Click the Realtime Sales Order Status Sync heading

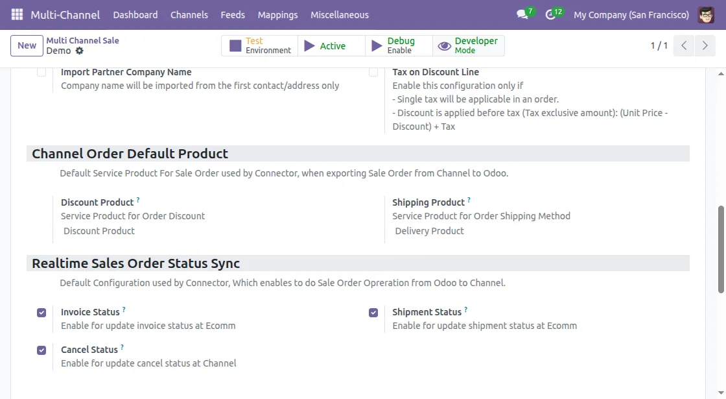(135, 263)
